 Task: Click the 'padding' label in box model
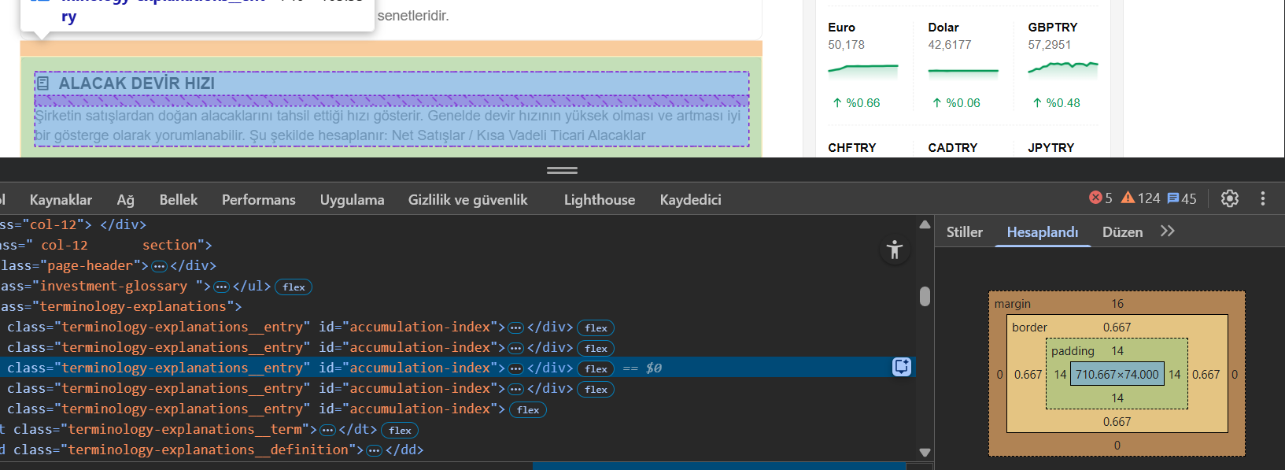1073,351
